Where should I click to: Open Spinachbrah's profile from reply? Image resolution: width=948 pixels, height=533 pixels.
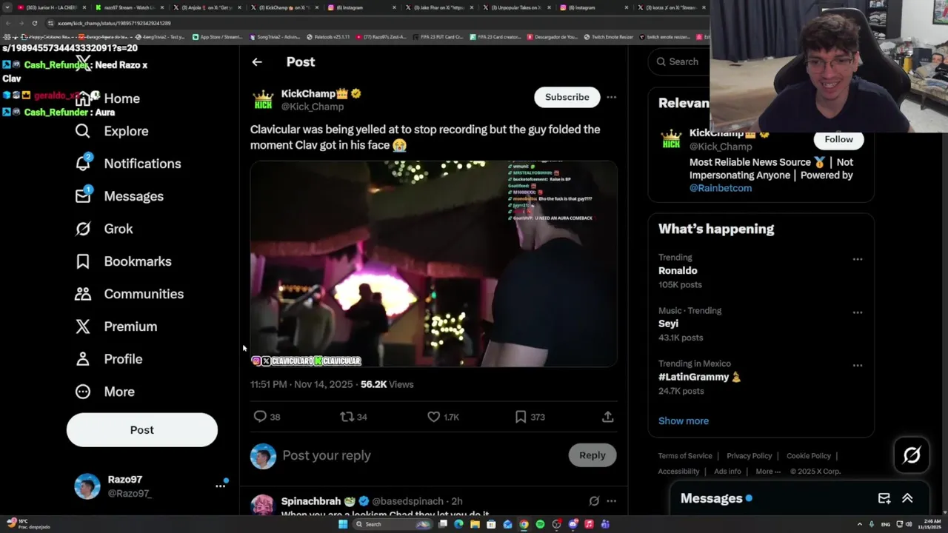pos(311,501)
